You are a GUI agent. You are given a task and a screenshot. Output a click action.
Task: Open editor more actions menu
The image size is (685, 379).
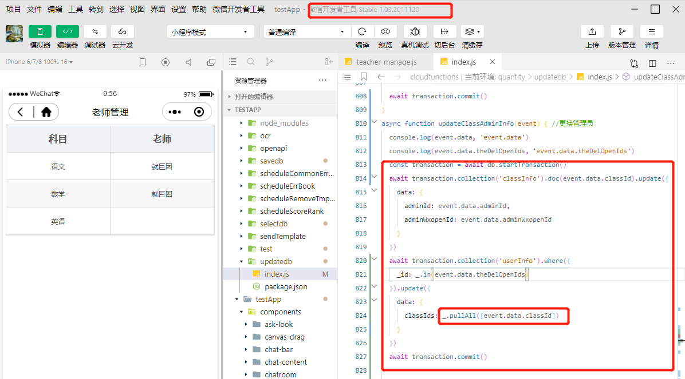click(x=671, y=63)
